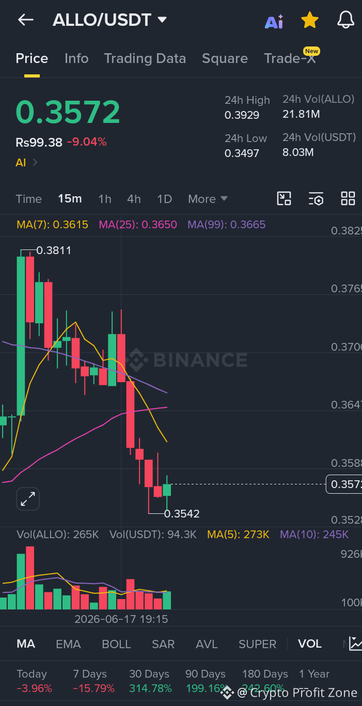Open chart indicator settings icon
The image size is (362, 706).
pyautogui.click(x=316, y=198)
